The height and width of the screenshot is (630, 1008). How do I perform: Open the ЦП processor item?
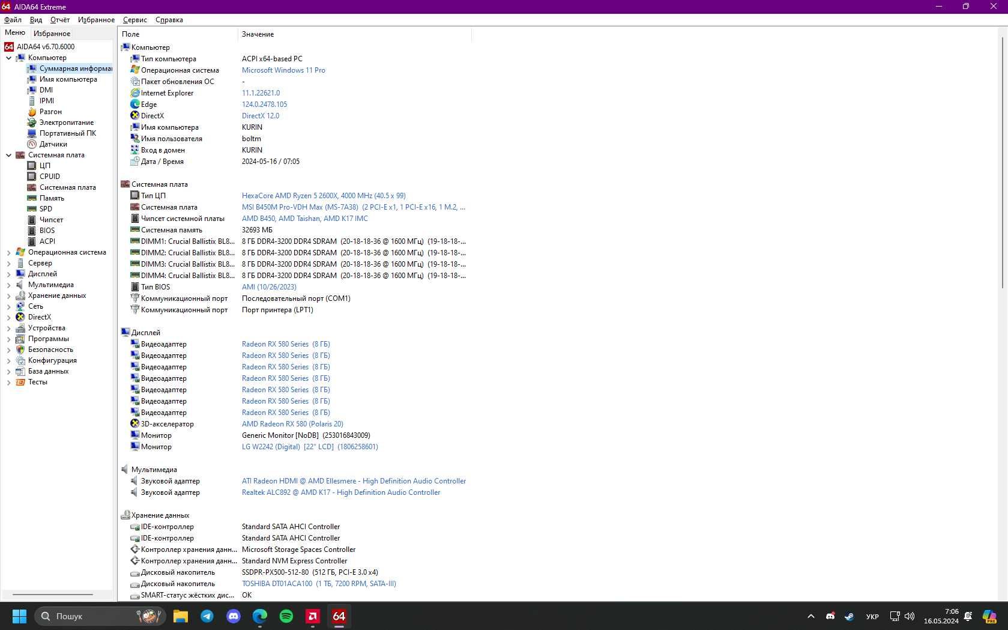tap(44, 166)
